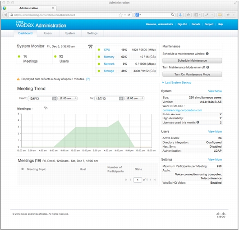Click Reports in top header
Image resolution: width=239 pixels, height=231 pixels.
tap(196, 24)
